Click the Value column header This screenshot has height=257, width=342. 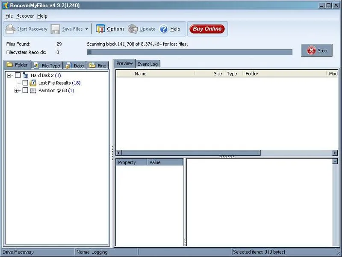click(165, 162)
